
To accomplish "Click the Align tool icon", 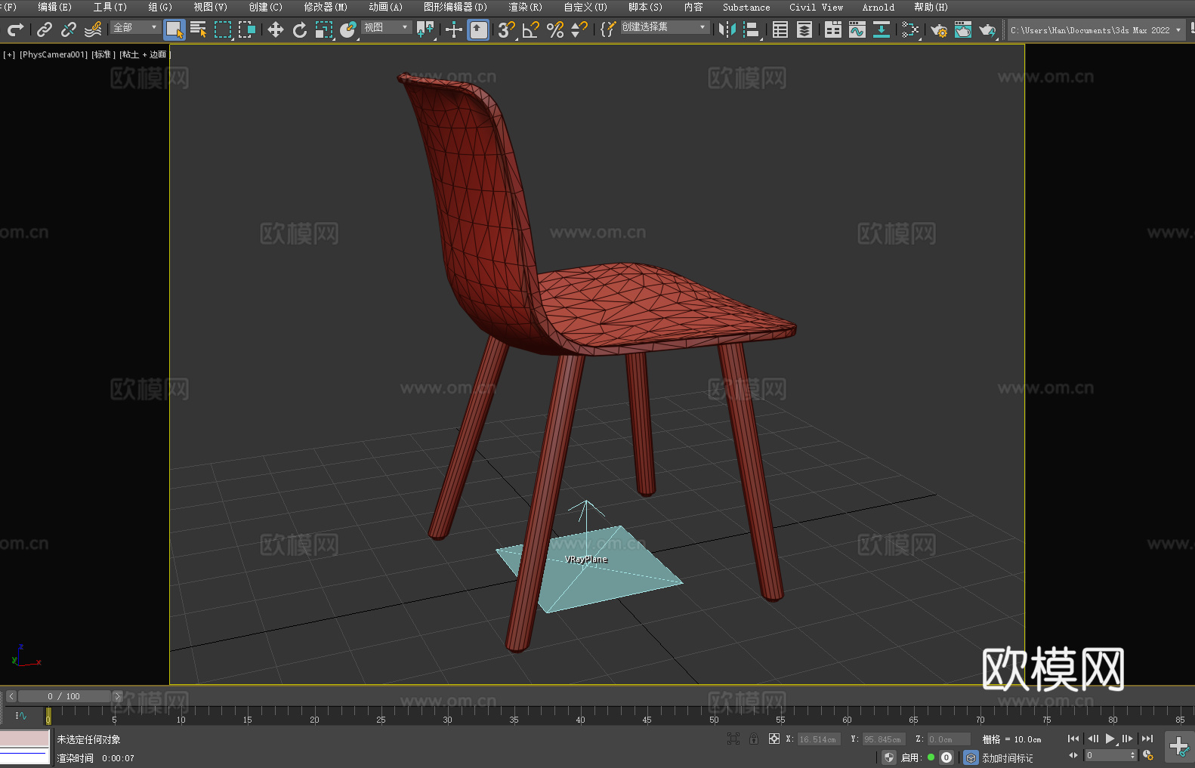I will click(752, 29).
